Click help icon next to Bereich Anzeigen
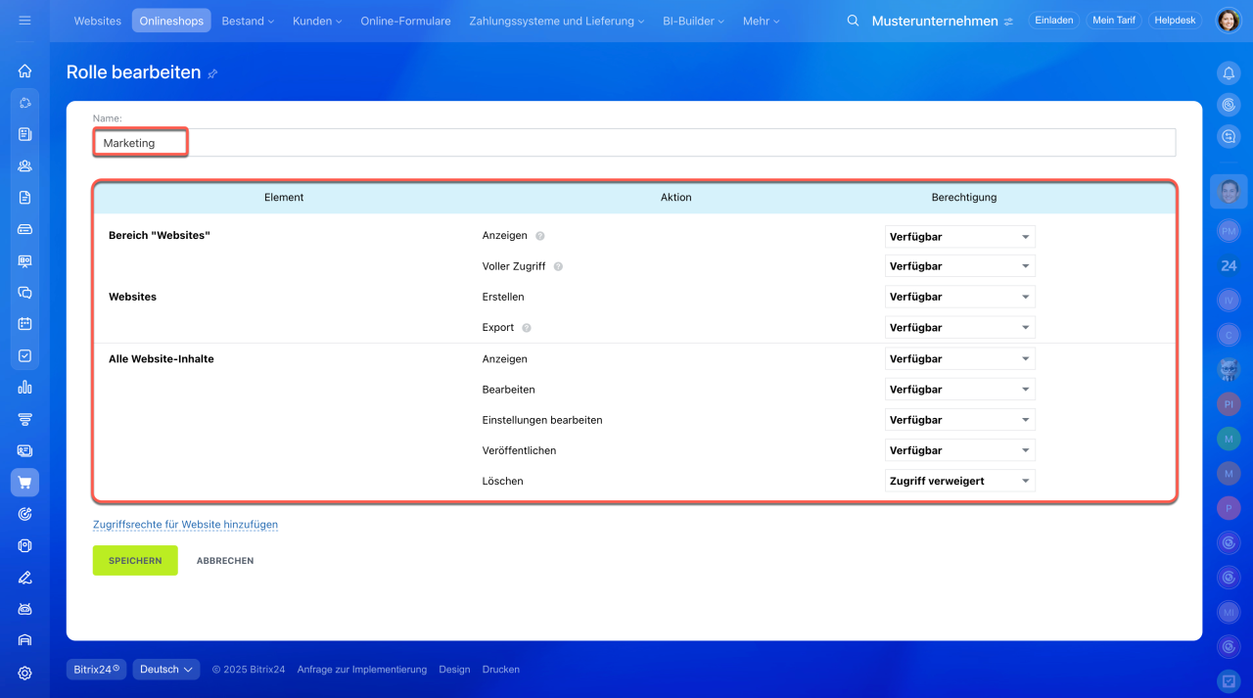Screen dimensions: 1253x698 click(540, 236)
